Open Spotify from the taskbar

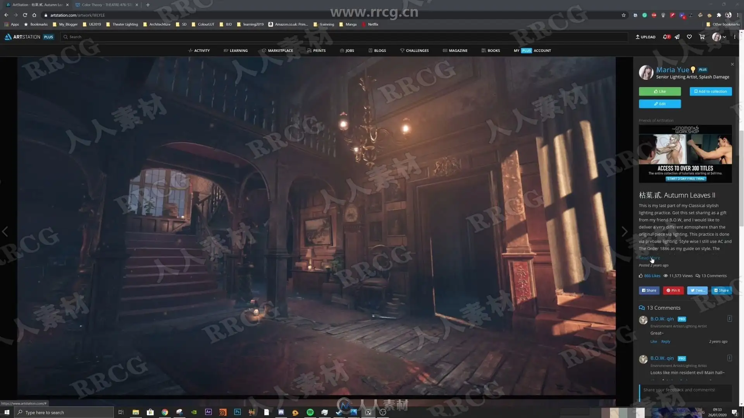(310, 412)
